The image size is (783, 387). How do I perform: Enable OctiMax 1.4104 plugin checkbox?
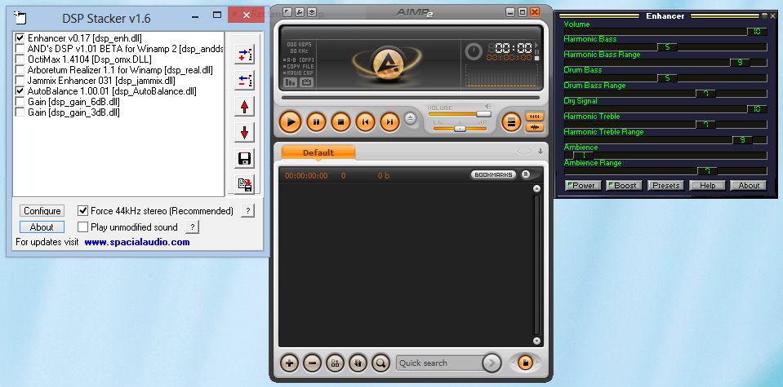coord(20,59)
